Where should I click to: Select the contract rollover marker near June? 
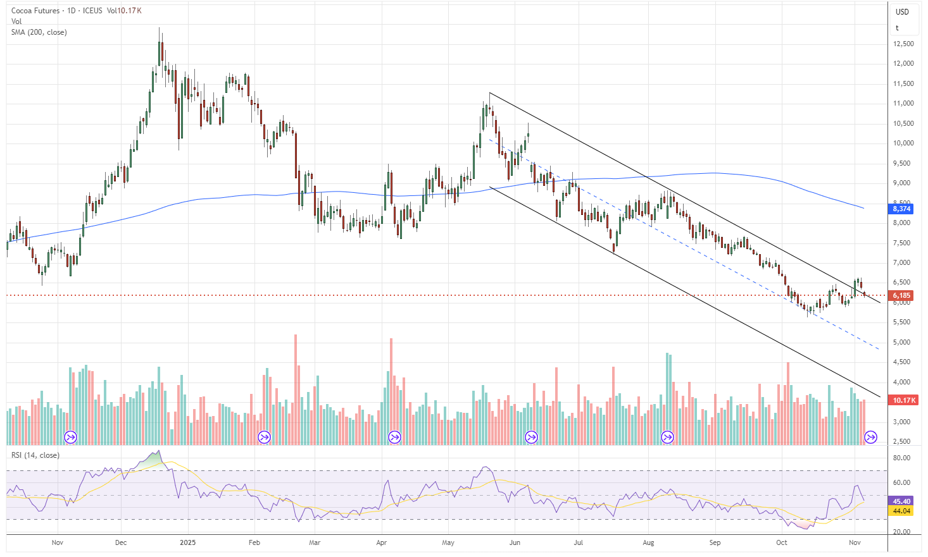click(531, 437)
